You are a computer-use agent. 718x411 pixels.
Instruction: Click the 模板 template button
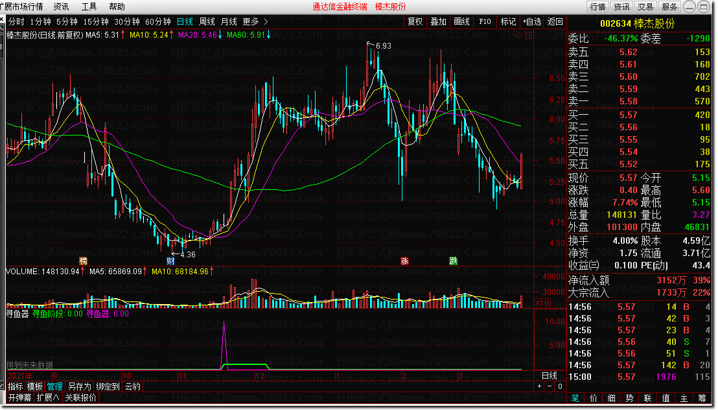35,386
